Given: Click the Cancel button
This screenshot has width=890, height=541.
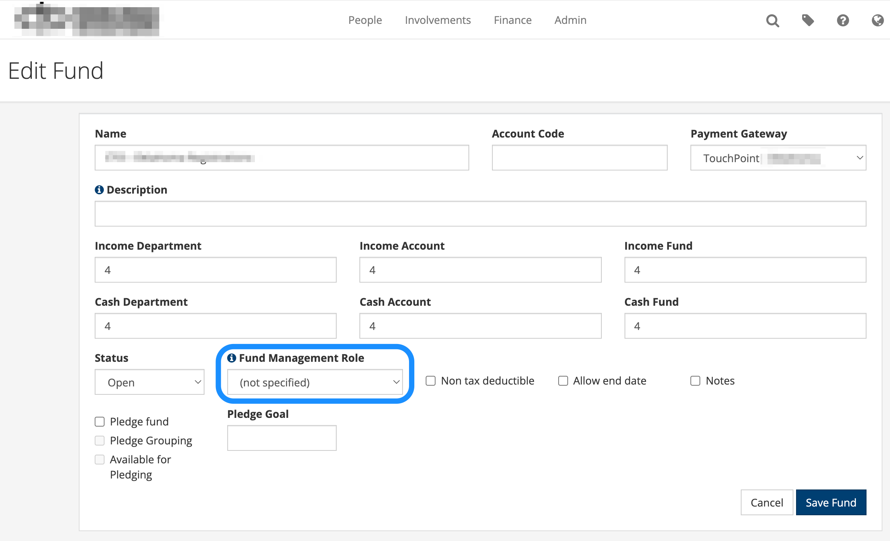Looking at the screenshot, I should click(767, 502).
